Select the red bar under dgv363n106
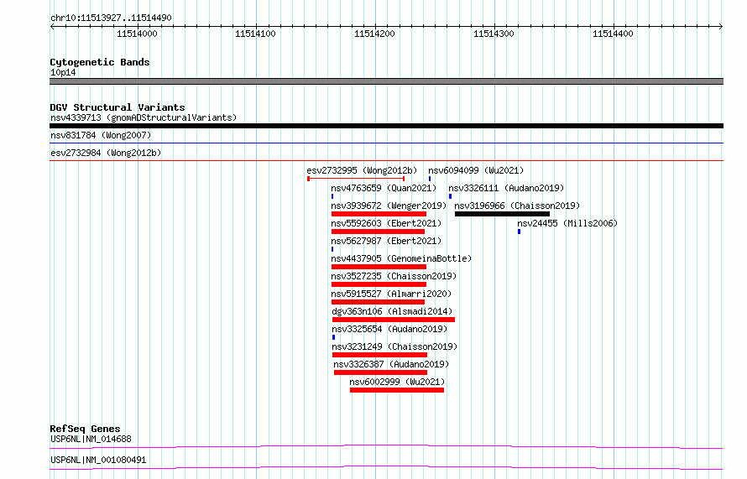 pyautogui.click(x=394, y=320)
